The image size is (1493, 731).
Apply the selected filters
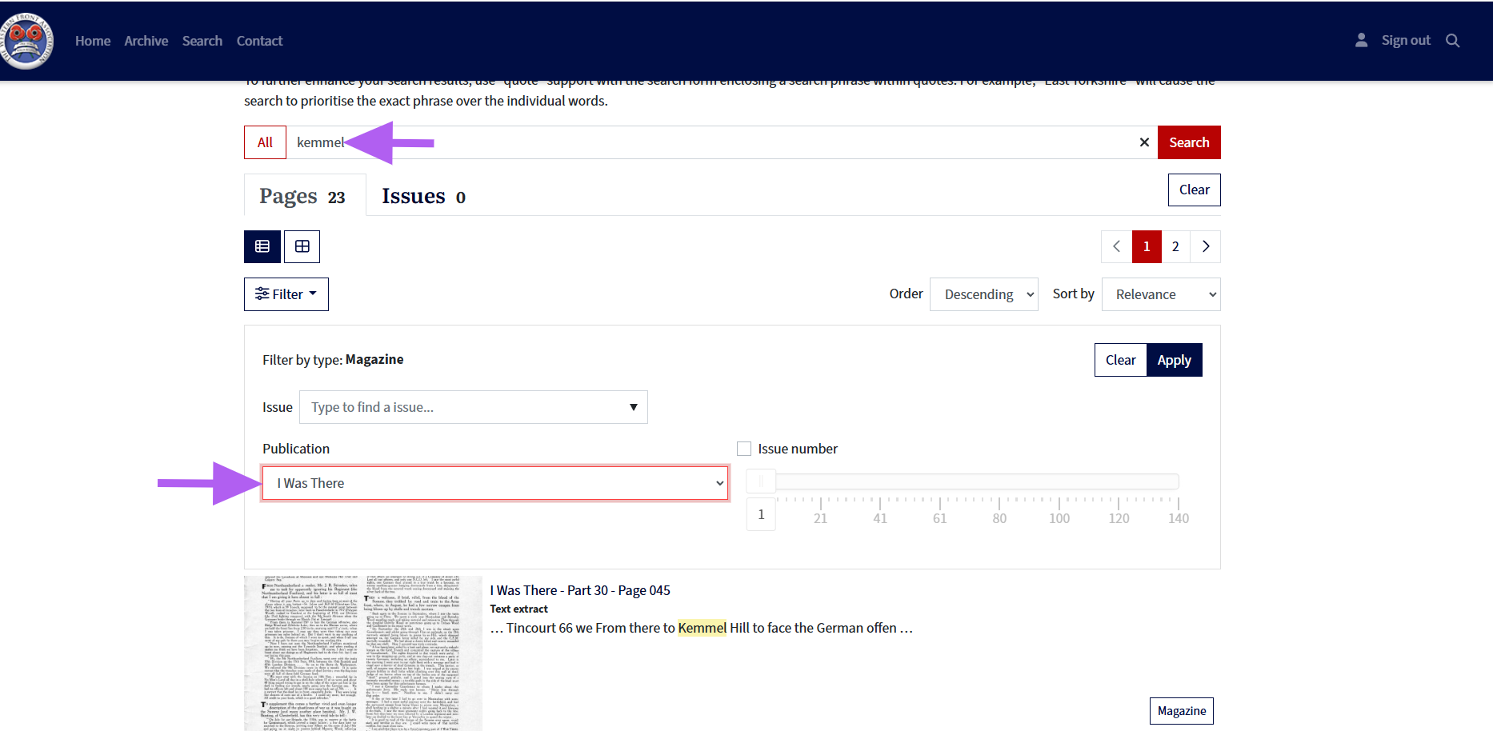coord(1174,360)
